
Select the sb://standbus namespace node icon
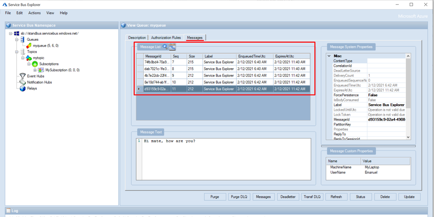(x=17, y=33)
